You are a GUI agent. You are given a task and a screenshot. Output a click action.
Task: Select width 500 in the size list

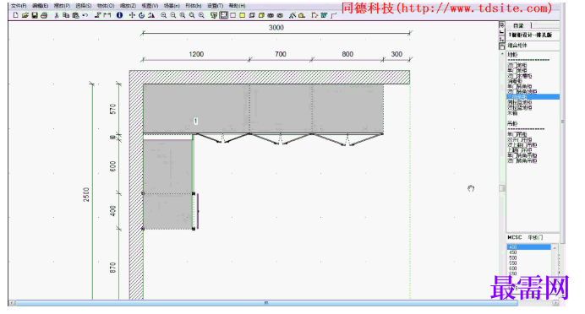(x=513, y=257)
